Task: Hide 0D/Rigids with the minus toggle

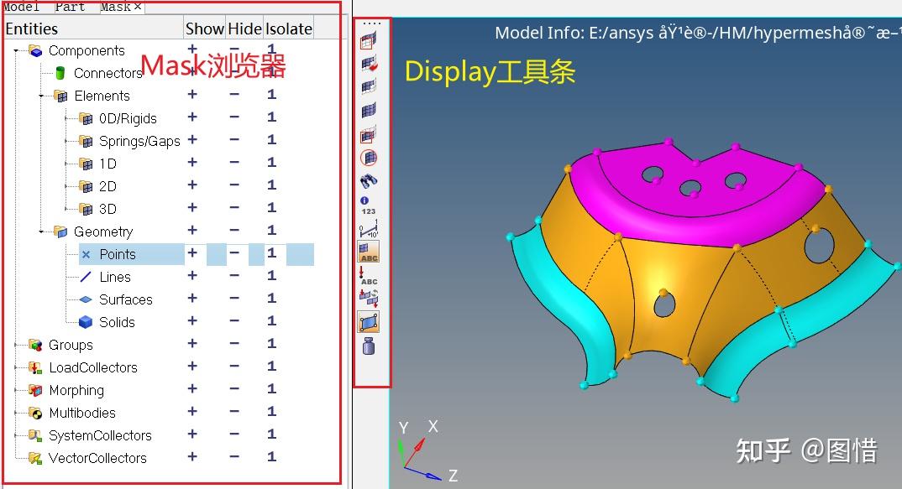Action: tap(234, 117)
